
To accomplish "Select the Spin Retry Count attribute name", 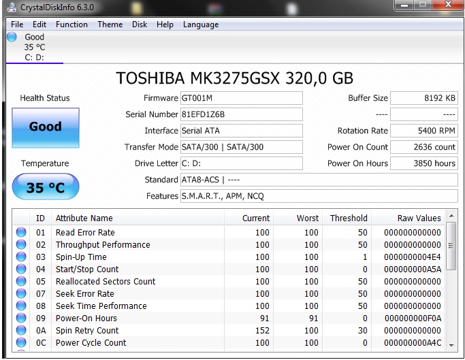I will (87, 330).
